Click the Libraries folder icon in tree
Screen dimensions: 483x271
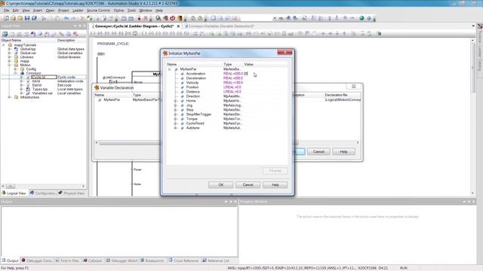coord(16,57)
